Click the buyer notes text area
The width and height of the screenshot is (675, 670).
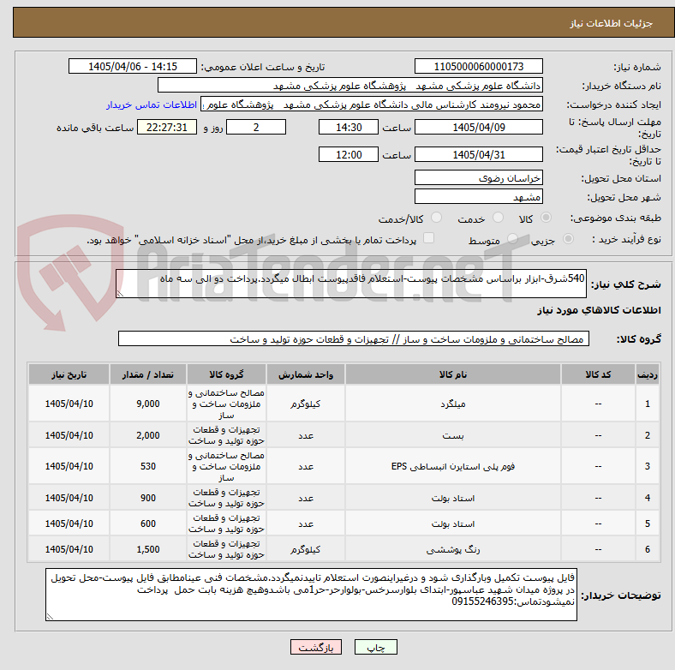click(311, 595)
